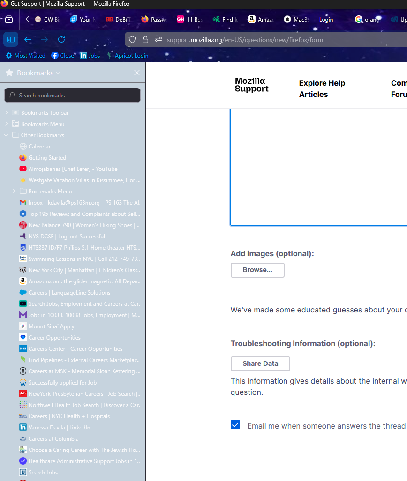Open New Balance 790 bookmark
This screenshot has width=407, height=481.
(x=80, y=225)
